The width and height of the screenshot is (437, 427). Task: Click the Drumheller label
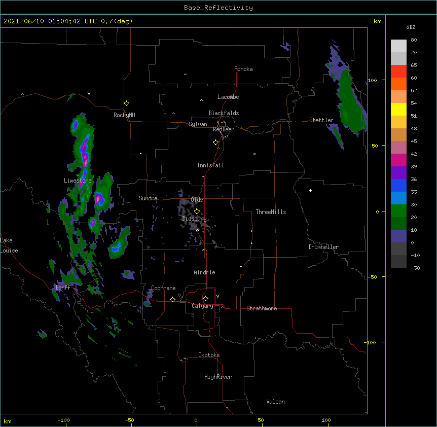coord(323,247)
